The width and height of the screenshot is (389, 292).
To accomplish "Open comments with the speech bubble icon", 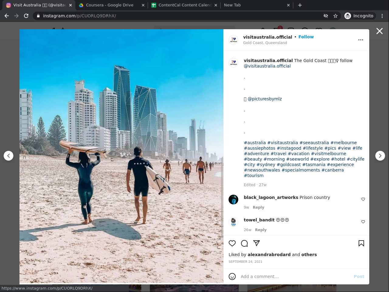I will click(x=244, y=243).
